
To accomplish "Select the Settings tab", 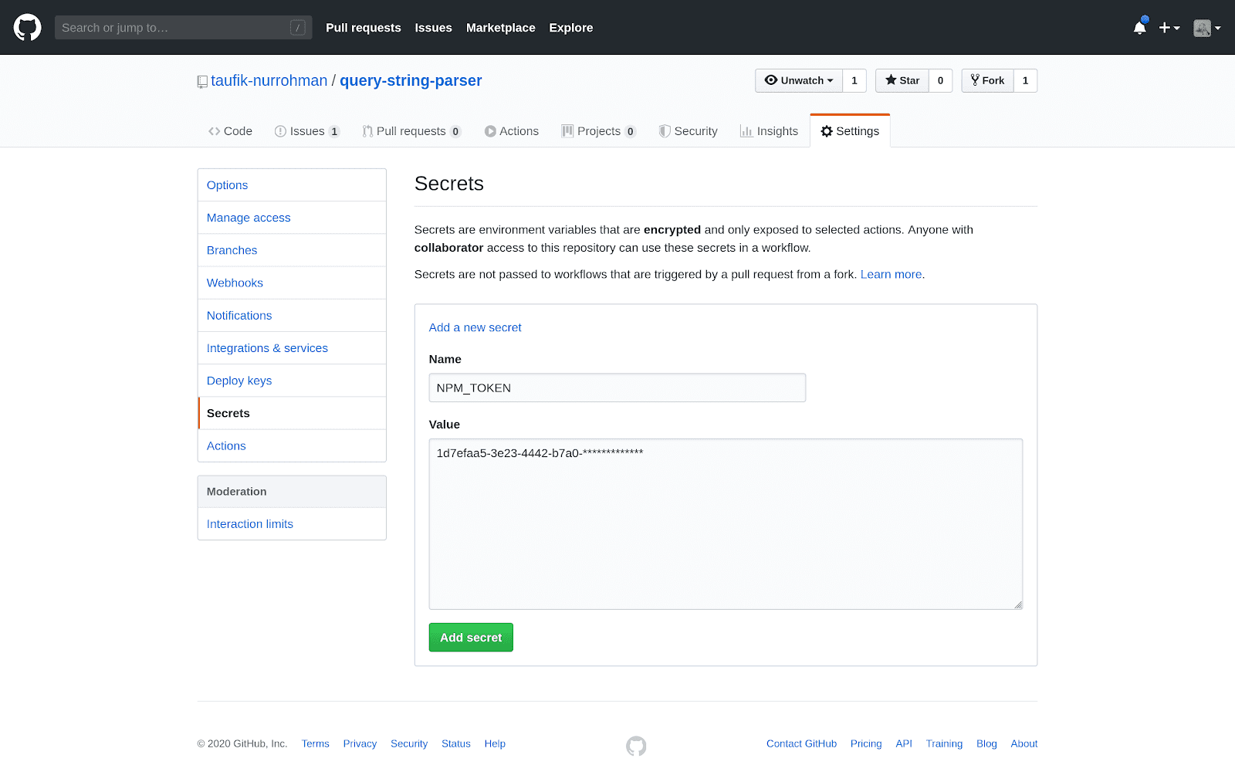I will coord(850,131).
